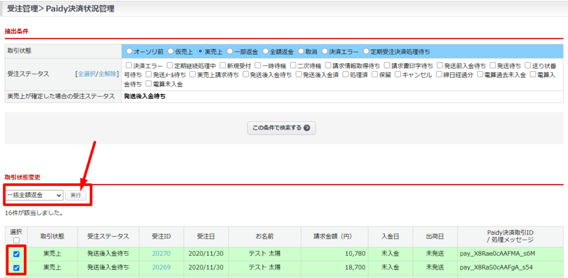
Task: Click the 全解除 link
Action: coord(108,74)
